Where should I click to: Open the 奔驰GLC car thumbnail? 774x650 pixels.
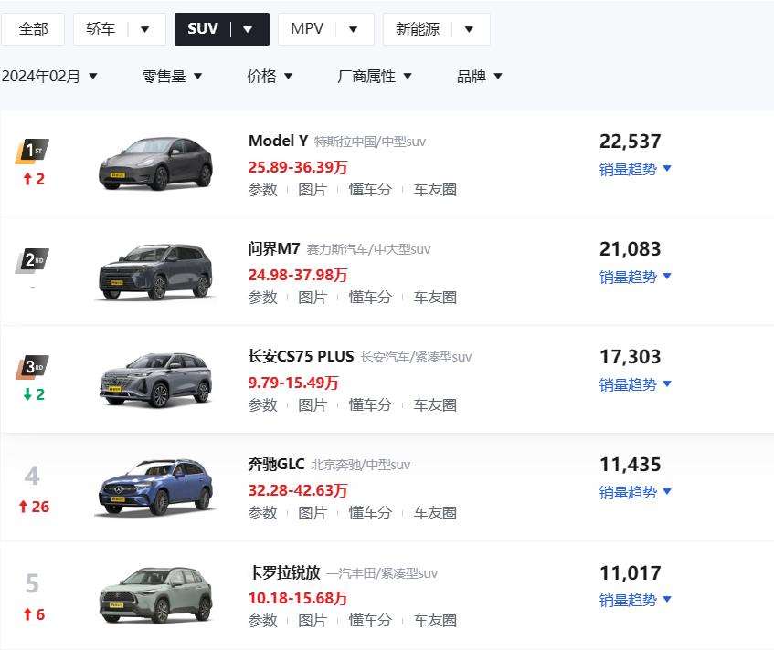point(156,487)
